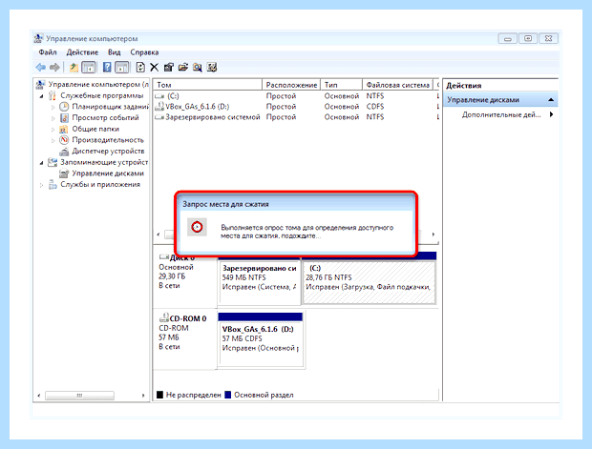Click the Дополнительные действия link
The width and height of the screenshot is (592, 449).
click(501, 114)
